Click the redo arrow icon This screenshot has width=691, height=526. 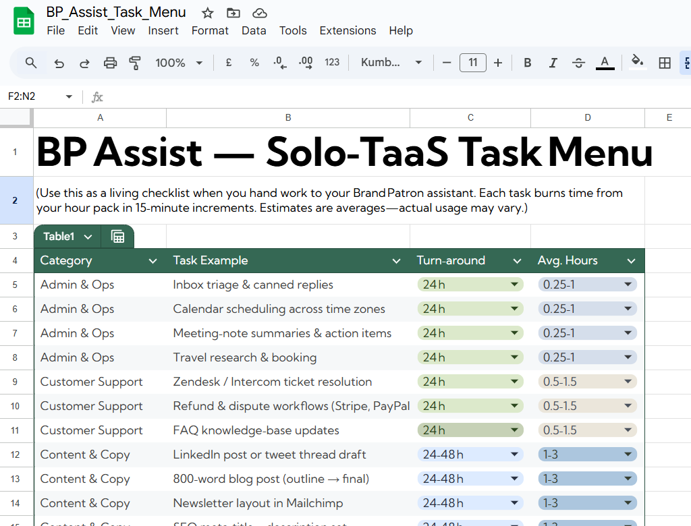(x=85, y=63)
